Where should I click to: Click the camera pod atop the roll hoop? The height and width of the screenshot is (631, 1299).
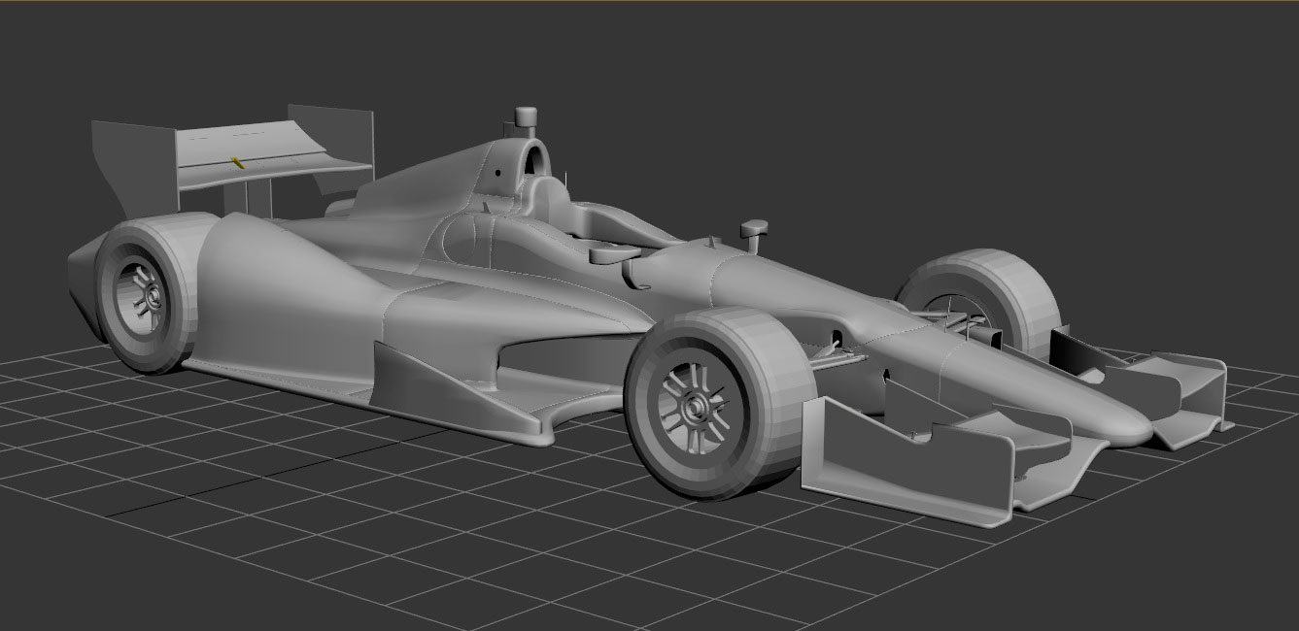pos(526,118)
